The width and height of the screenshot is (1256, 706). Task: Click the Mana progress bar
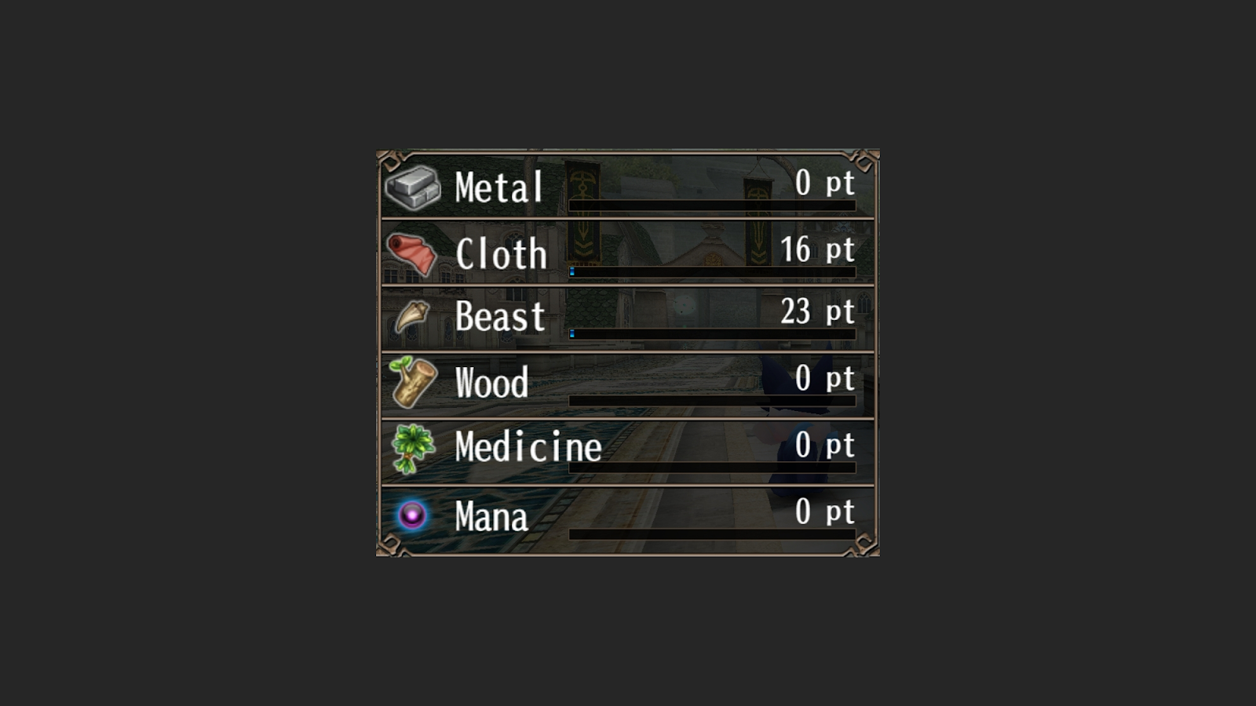(x=712, y=534)
